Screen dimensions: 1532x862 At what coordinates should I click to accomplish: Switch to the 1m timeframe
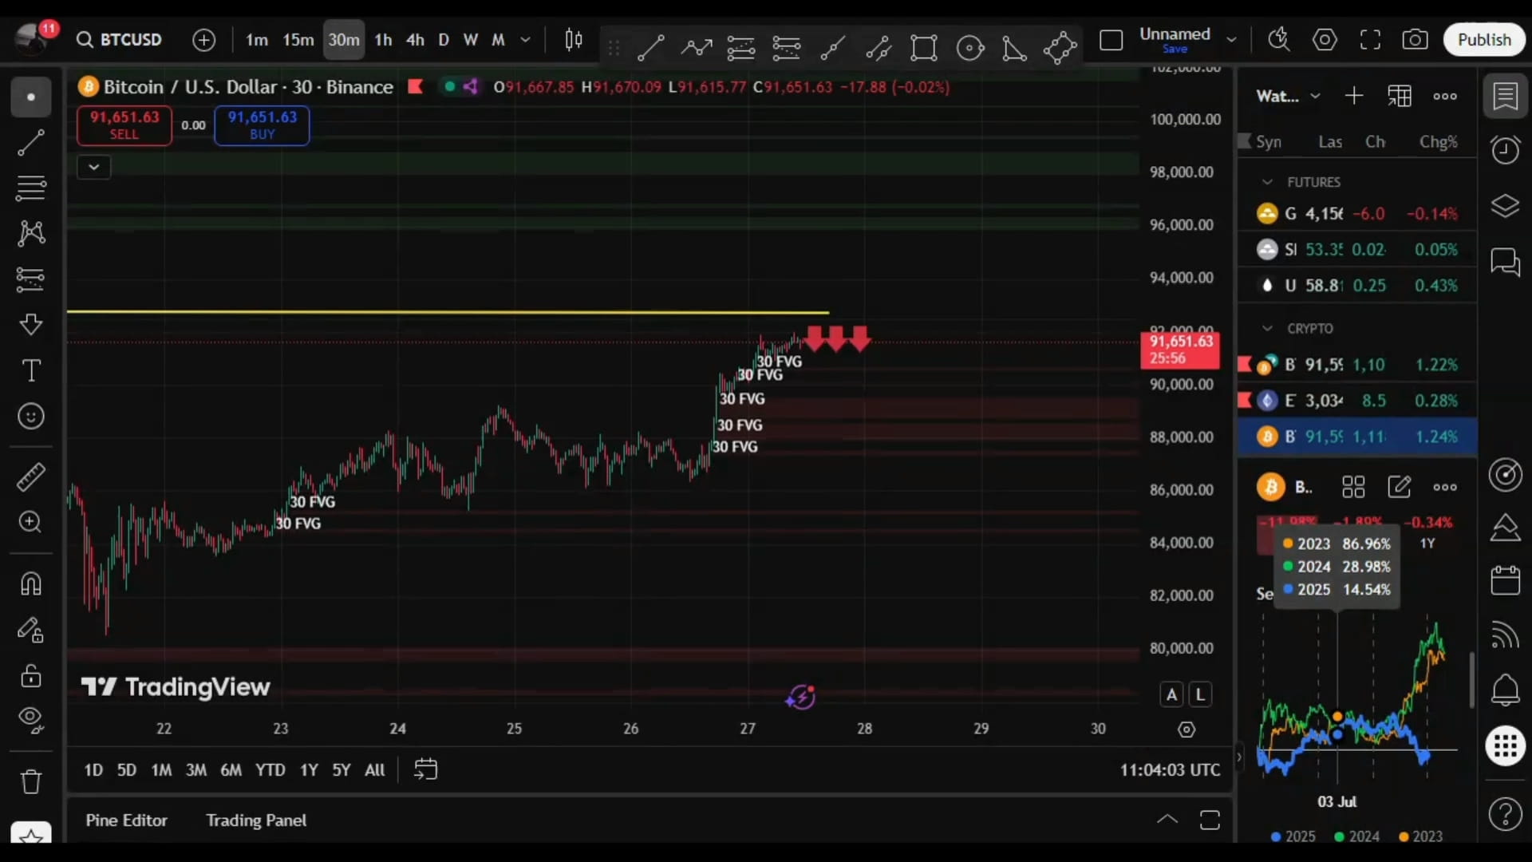click(x=257, y=40)
